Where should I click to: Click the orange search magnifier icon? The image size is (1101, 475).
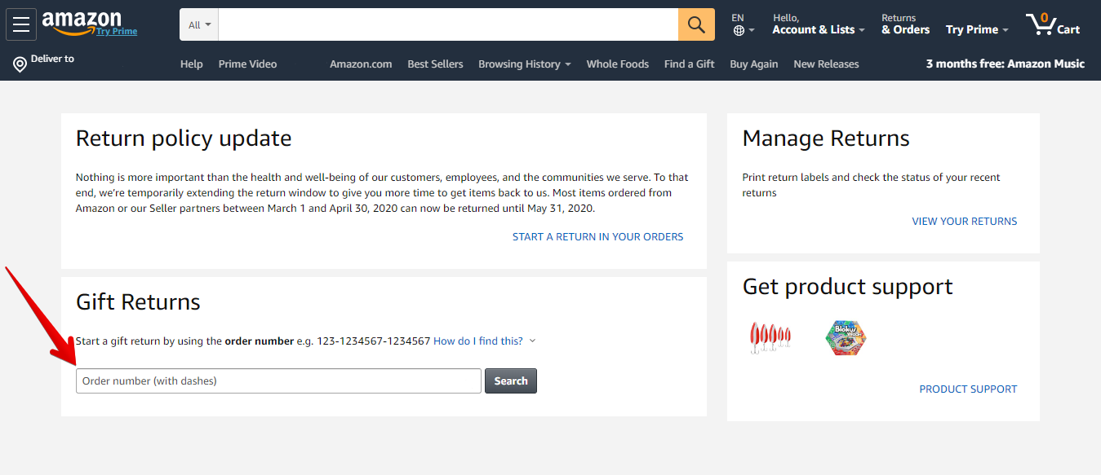(695, 24)
